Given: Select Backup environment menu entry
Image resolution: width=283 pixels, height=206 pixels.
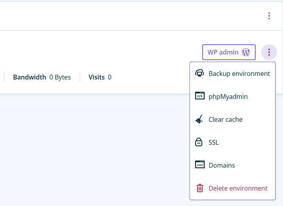Looking at the screenshot, I should coord(232,74).
